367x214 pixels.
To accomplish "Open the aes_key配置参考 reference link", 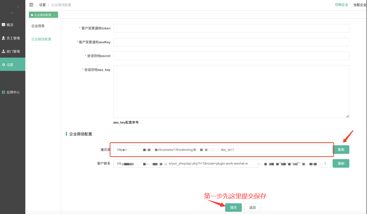I will [126, 122].
